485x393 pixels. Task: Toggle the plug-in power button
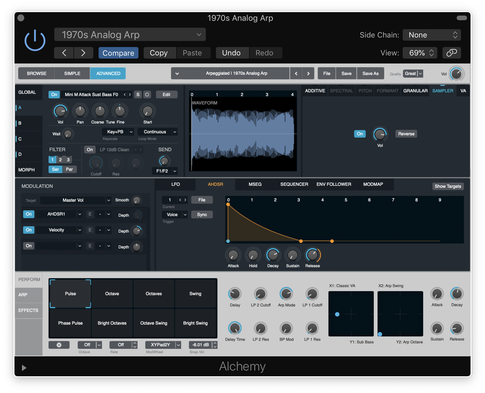coord(35,40)
